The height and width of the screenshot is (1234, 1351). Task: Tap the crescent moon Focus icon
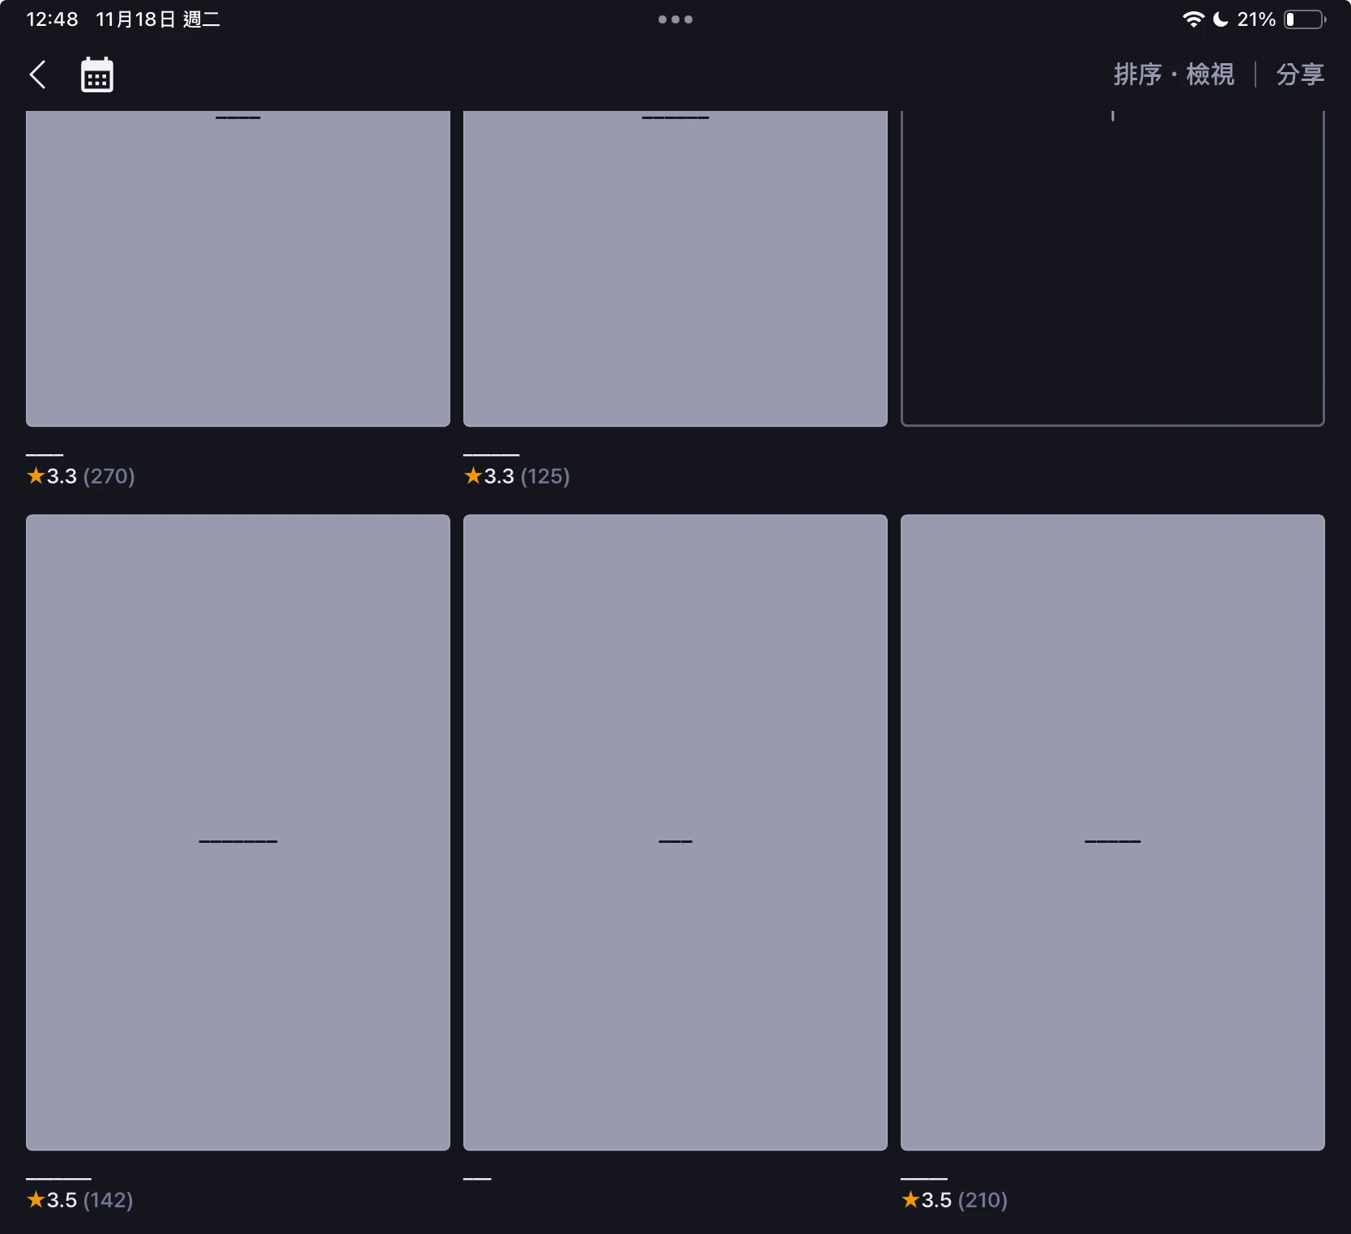[x=1220, y=19]
